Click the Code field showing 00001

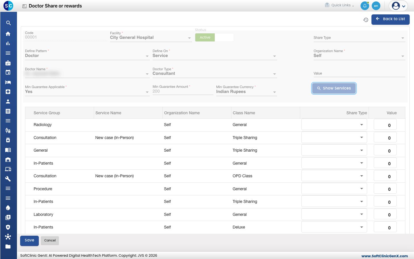66,37
